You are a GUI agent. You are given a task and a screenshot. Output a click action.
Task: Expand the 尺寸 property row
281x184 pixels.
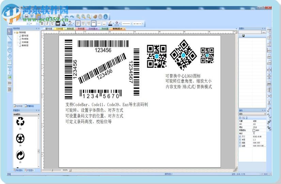(x=240, y=136)
